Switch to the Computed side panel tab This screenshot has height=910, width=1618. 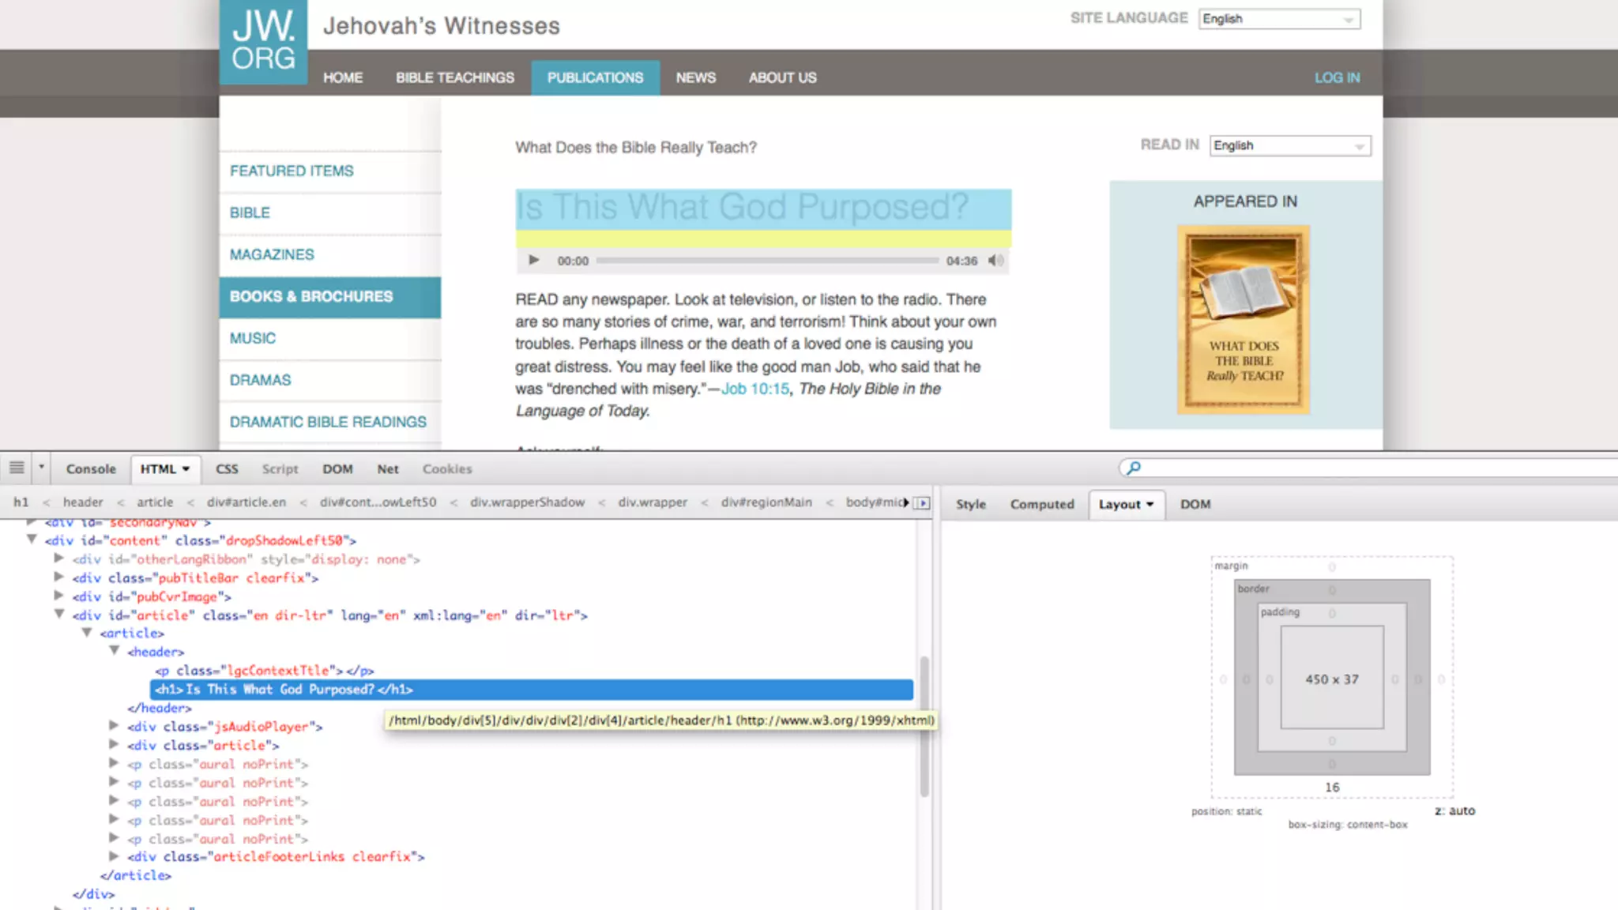tap(1041, 504)
